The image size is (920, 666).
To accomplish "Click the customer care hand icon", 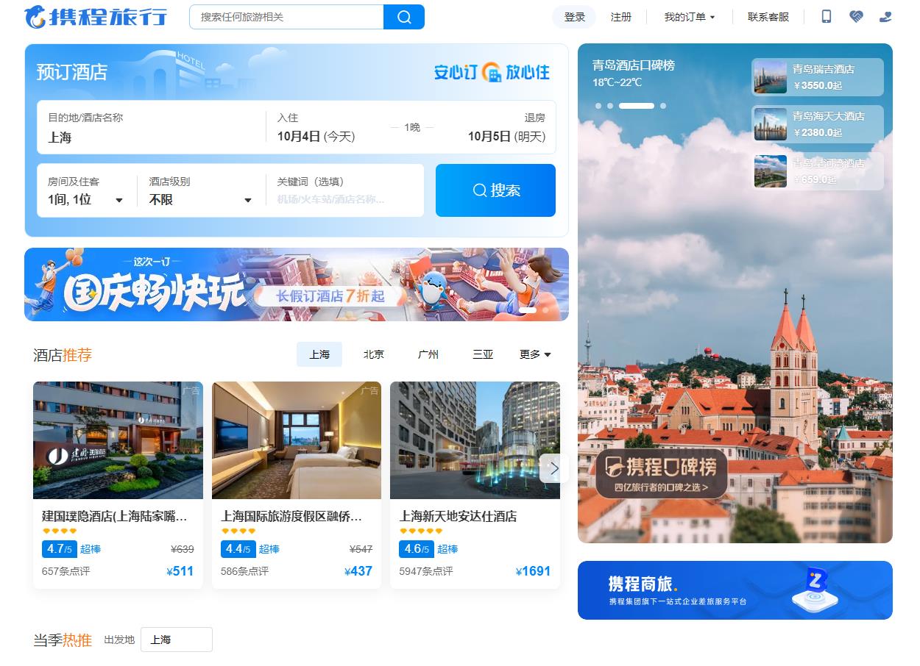I will [885, 16].
